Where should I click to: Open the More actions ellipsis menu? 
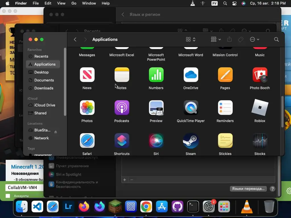[x=254, y=39]
